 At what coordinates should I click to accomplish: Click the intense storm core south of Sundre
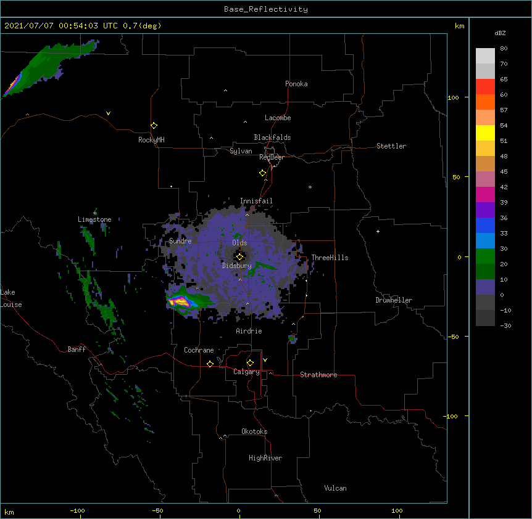[180, 301]
